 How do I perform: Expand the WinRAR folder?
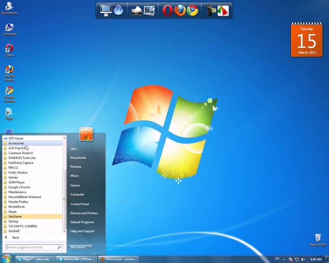(33, 231)
